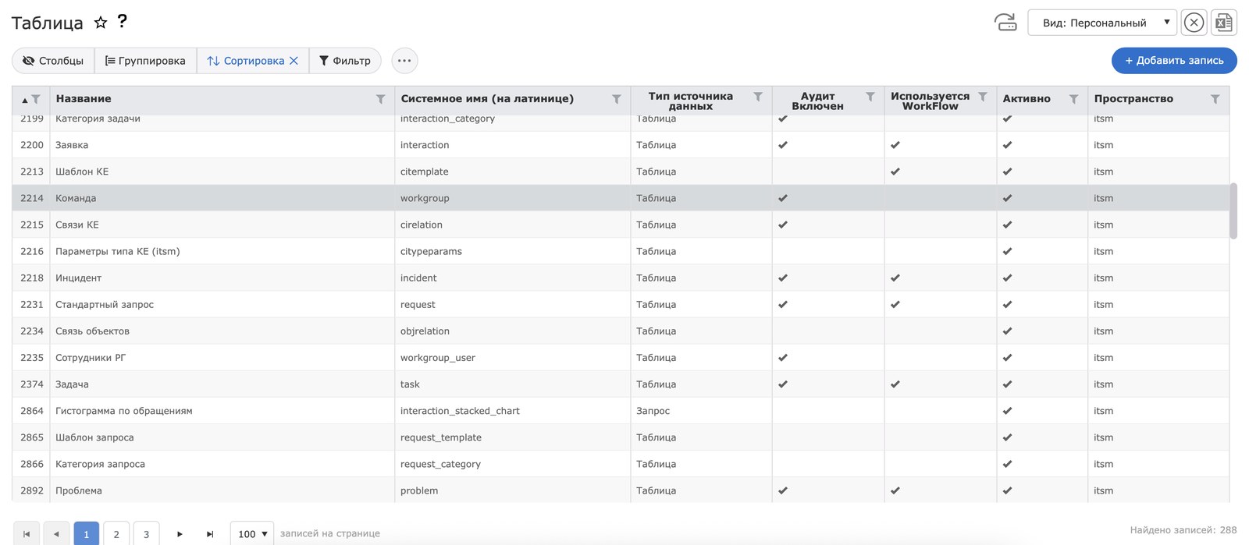Click the interaction_stacked_chart cell
This screenshot has height=545, width=1249.
click(x=513, y=411)
